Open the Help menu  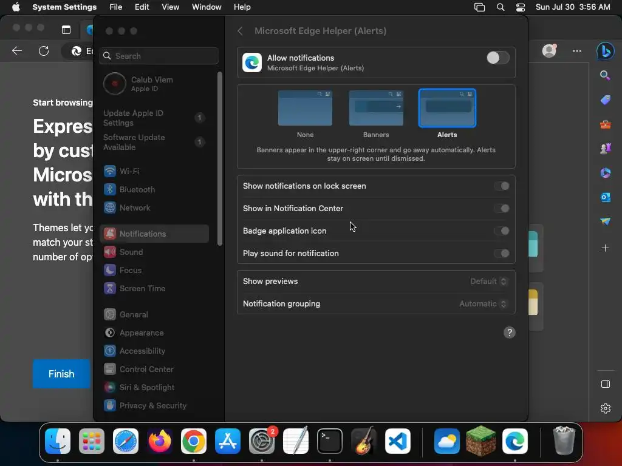242,7
